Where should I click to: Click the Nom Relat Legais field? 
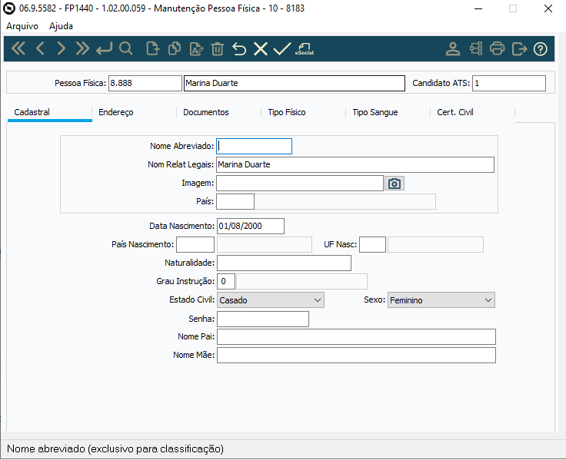click(x=355, y=165)
